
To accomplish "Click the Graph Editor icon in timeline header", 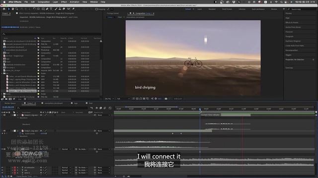I will (110, 108).
